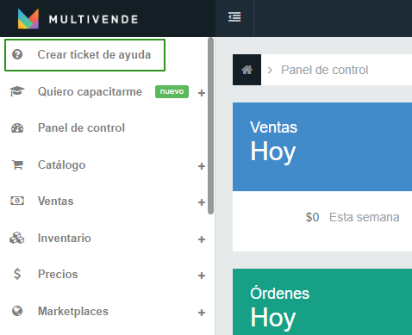412x335 pixels.
Task: Click the MULTIVENDE brand name text
Action: click(x=93, y=20)
